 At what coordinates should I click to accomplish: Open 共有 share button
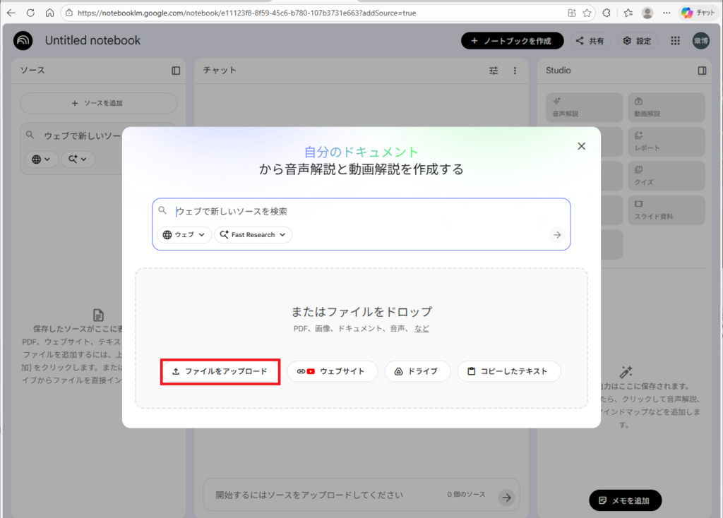590,41
